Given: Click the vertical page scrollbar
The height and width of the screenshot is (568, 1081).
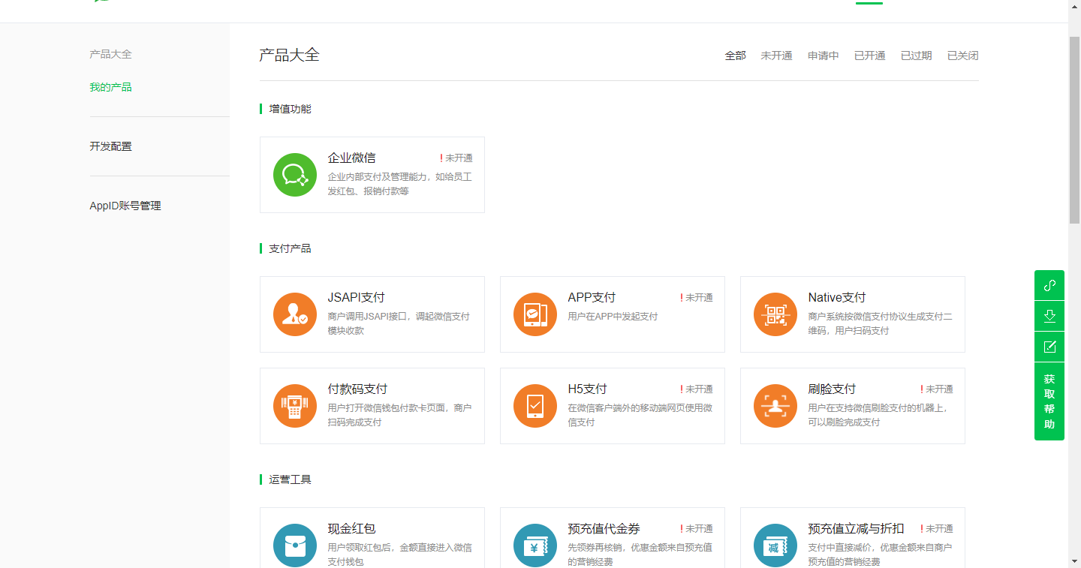Looking at the screenshot, I should tap(1074, 128).
